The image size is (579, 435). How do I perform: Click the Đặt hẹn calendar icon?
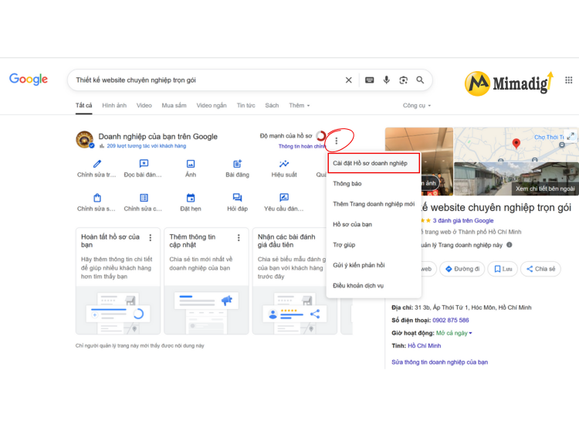[191, 198]
